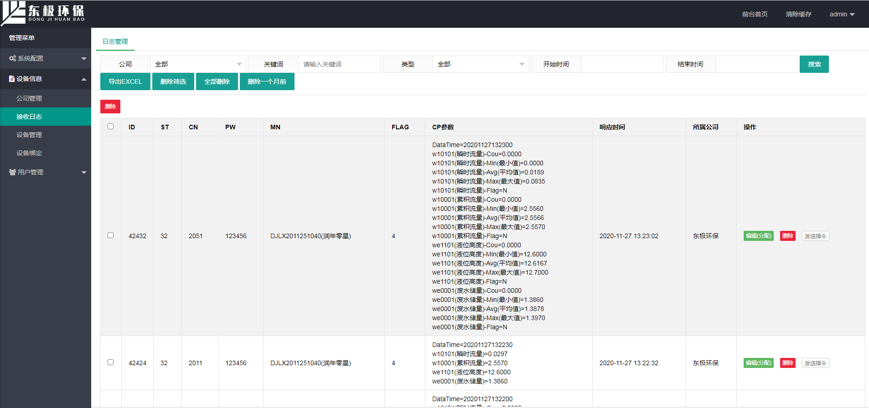The image size is (869, 408).
Task: Click the 系统配置 gears icon
Action: click(x=12, y=58)
